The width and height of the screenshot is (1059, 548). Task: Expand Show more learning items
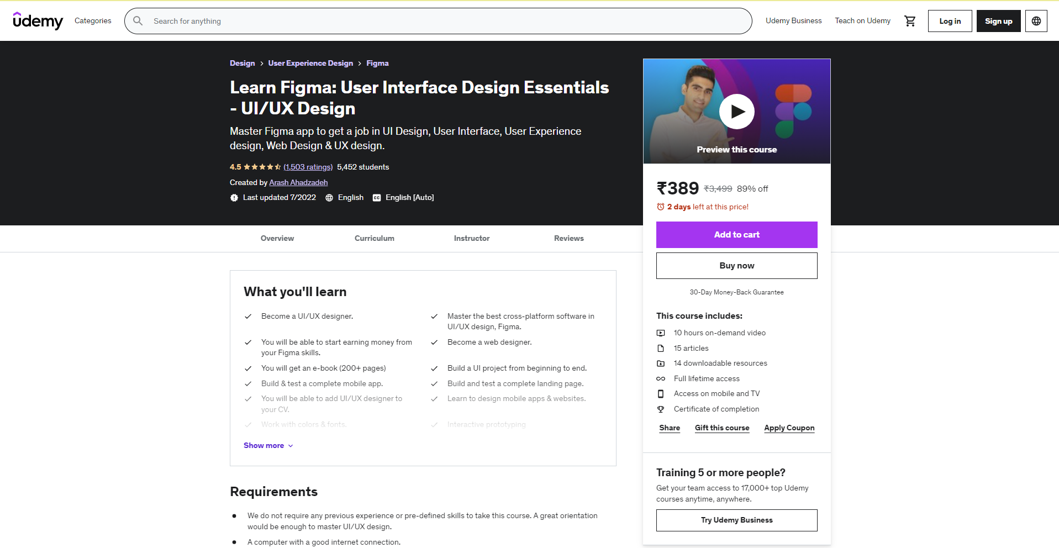point(268,446)
